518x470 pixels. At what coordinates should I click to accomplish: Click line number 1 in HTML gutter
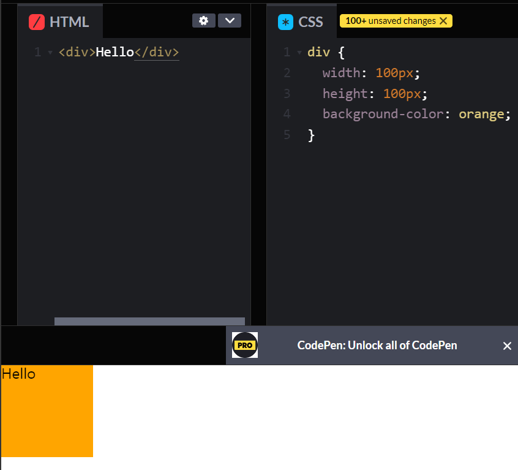point(38,52)
